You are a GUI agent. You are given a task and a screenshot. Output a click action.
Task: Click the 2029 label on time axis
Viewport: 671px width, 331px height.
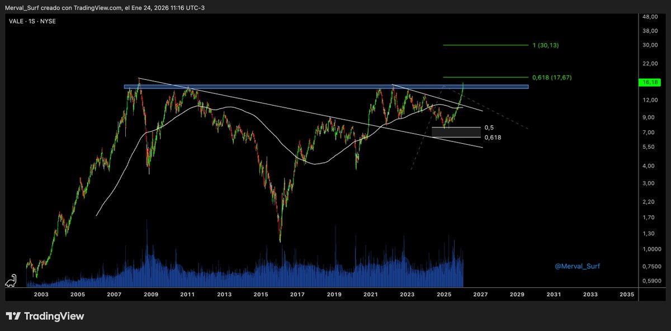coord(517,294)
